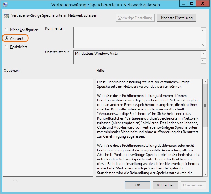Image resolution: width=211 pixels, height=194 pixels.
Task: Click the Optionen list box area
Action: click(x=48, y=128)
